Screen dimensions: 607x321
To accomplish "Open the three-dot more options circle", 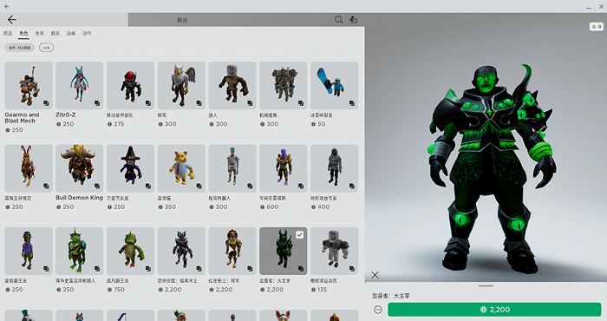I will [x=378, y=310].
